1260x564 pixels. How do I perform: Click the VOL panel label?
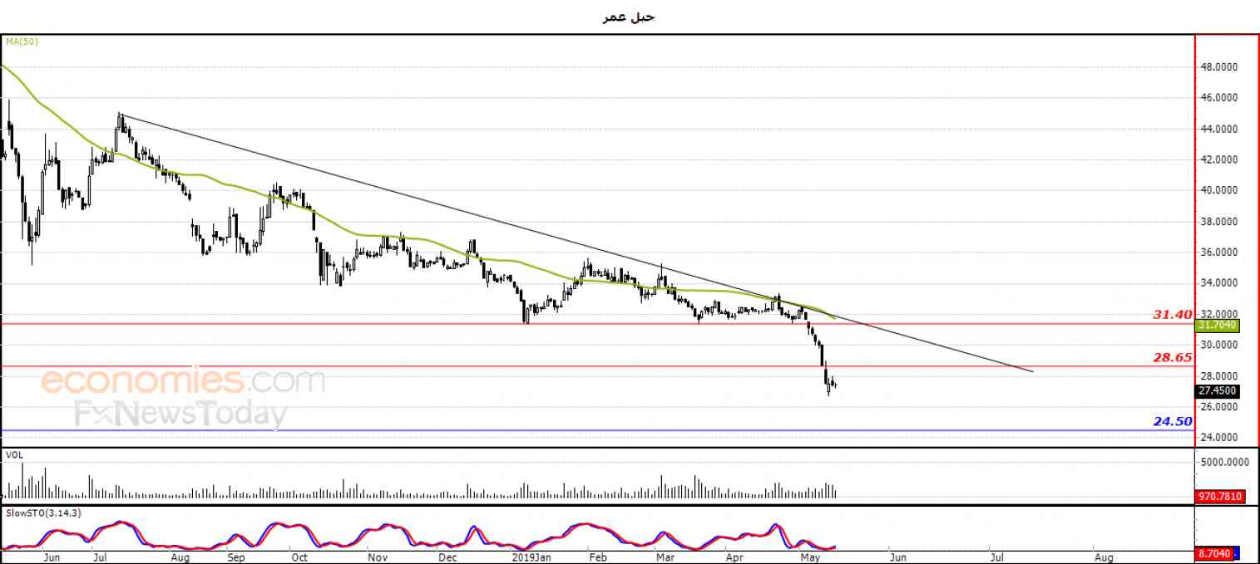point(14,455)
